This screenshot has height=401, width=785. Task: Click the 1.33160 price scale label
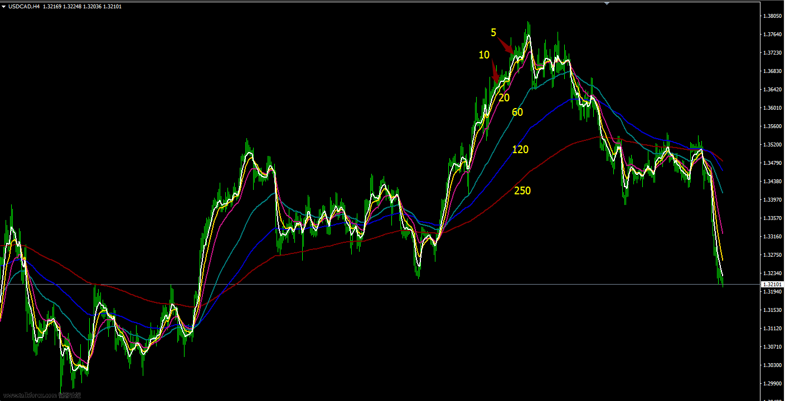point(773,237)
